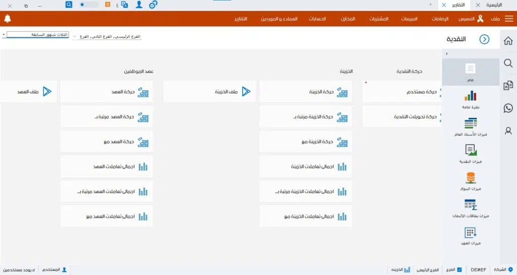Image resolution: width=517 pixels, height=275 pixels.
Task: Click الفرع الرئيسى in status bar
Action: click(x=428, y=270)
